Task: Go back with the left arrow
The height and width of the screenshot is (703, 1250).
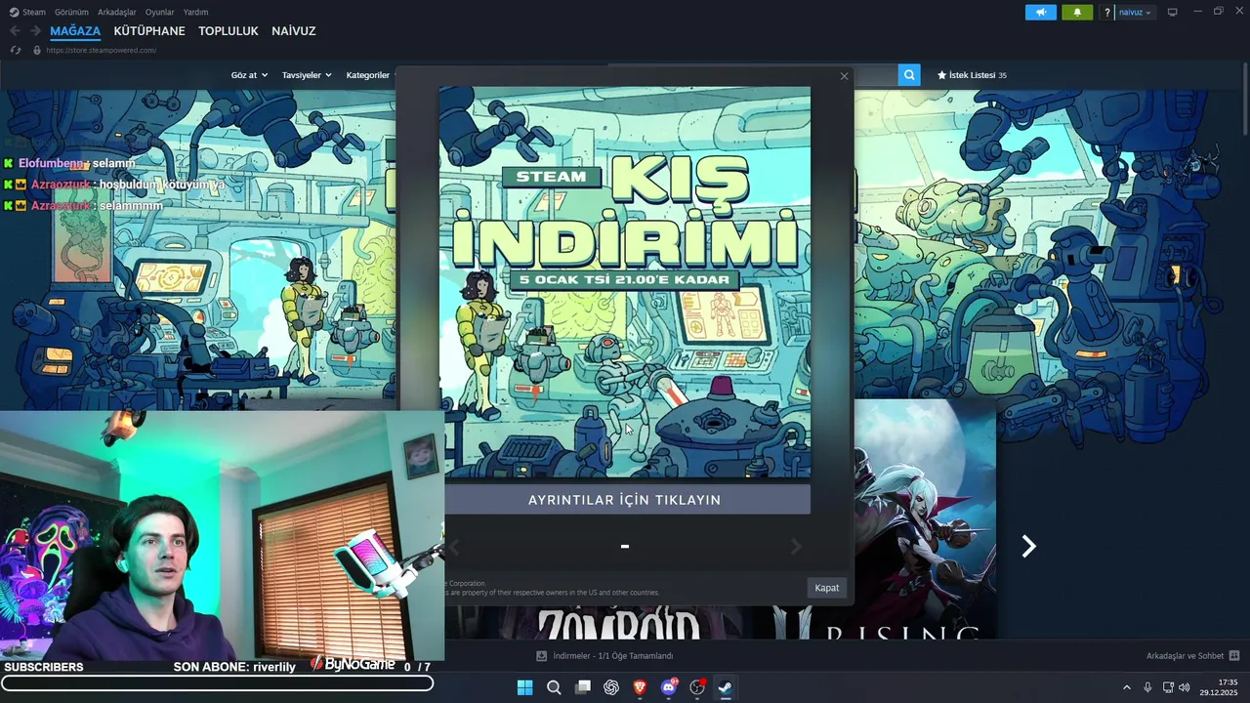Action: point(15,31)
